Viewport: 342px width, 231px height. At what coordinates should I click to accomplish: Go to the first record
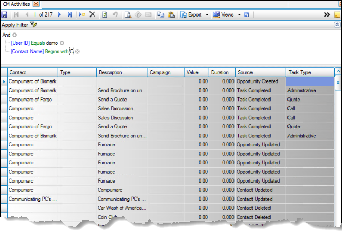coord(16,14)
